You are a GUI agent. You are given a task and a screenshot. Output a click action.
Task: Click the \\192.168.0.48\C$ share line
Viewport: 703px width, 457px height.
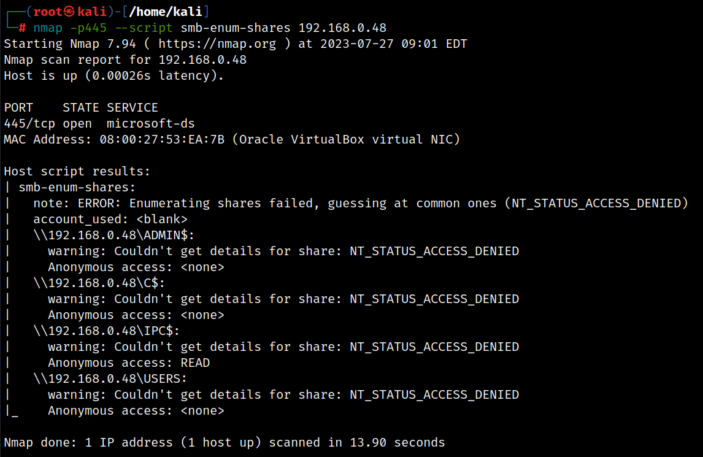(x=99, y=283)
